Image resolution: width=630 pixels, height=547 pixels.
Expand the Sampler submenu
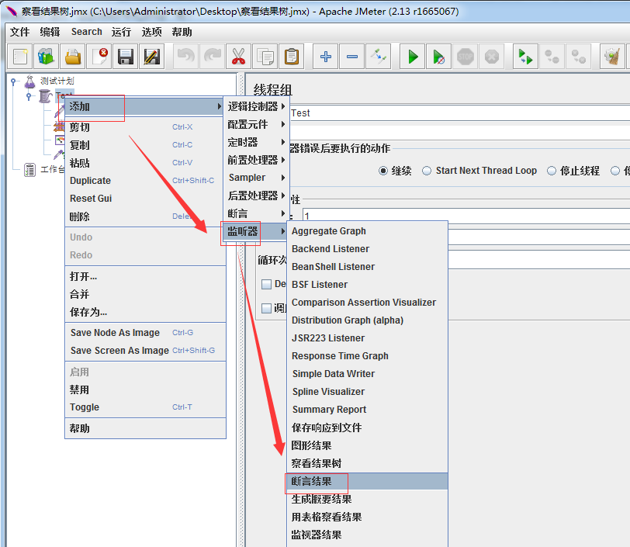click(x=256, y=178)
